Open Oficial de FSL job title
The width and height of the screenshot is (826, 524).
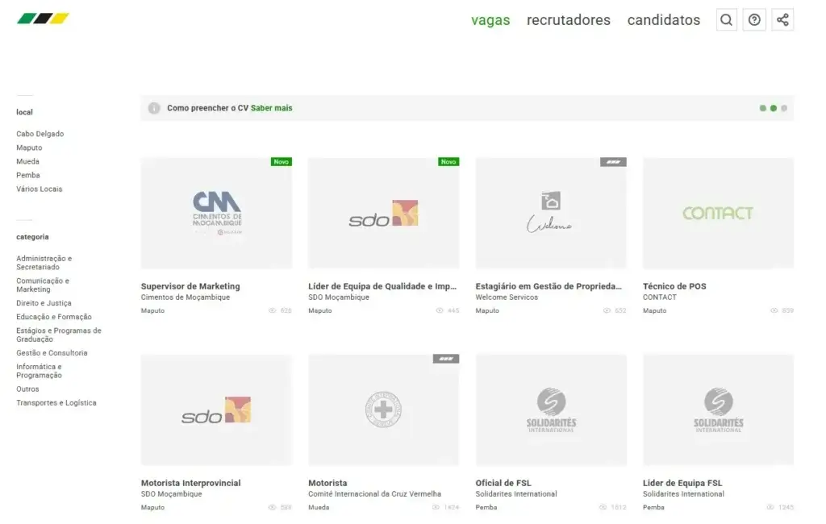tap(503, 483)
